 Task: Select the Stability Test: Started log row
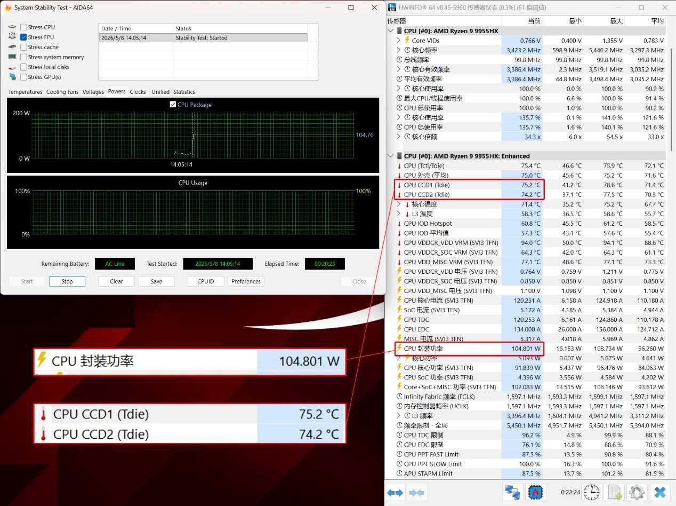tap(203, 38)
